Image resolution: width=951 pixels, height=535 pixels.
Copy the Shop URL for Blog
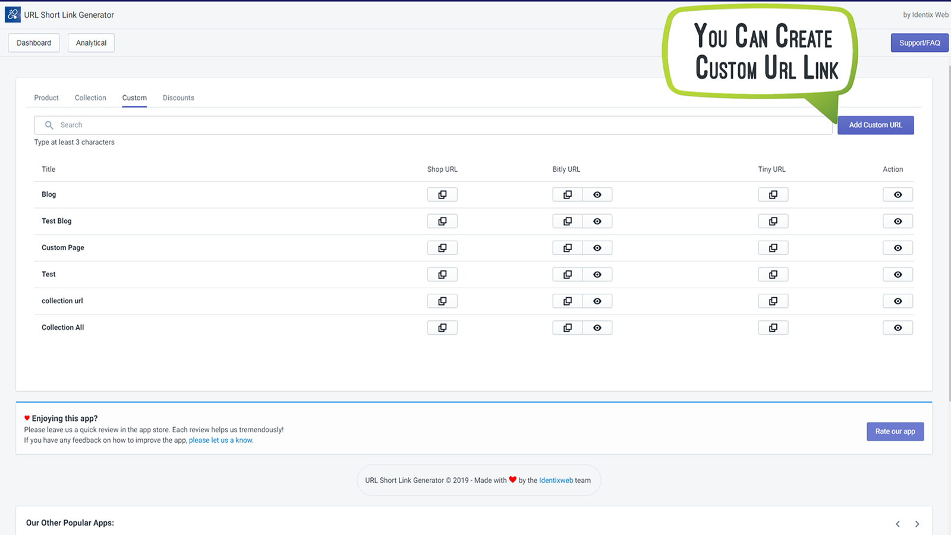point(442,194)
